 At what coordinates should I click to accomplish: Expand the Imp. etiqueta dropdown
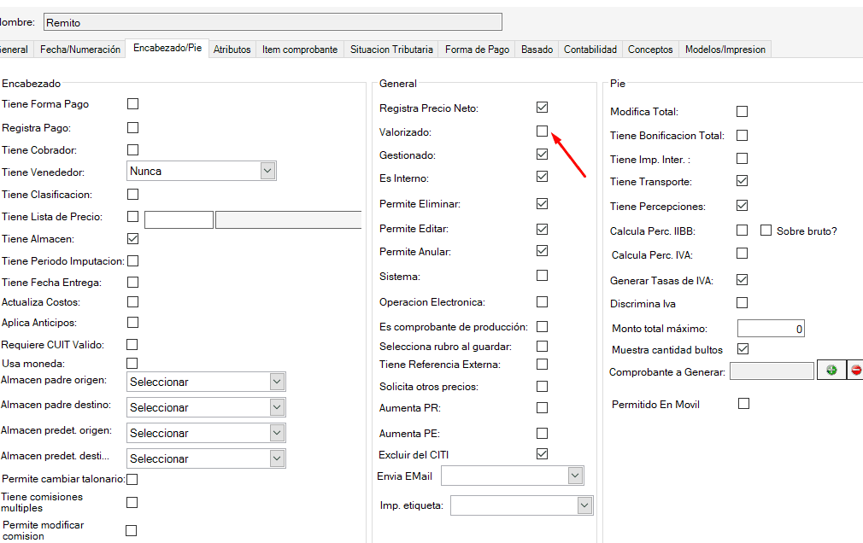[x=584, y=505]
